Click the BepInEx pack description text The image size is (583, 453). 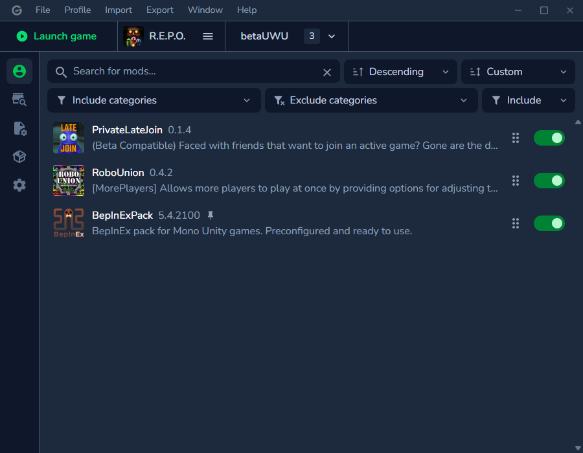pos(252,231)
